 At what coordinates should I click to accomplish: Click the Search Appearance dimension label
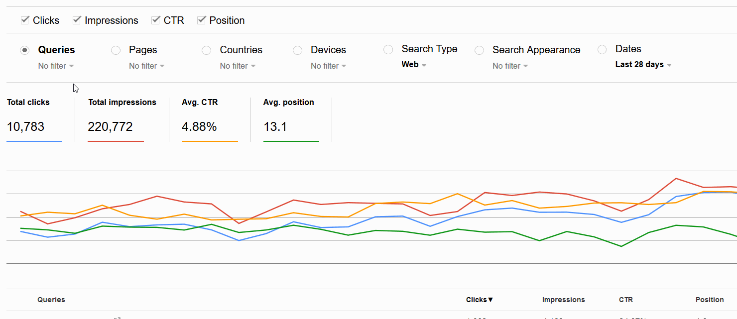(x=536, y=50)
